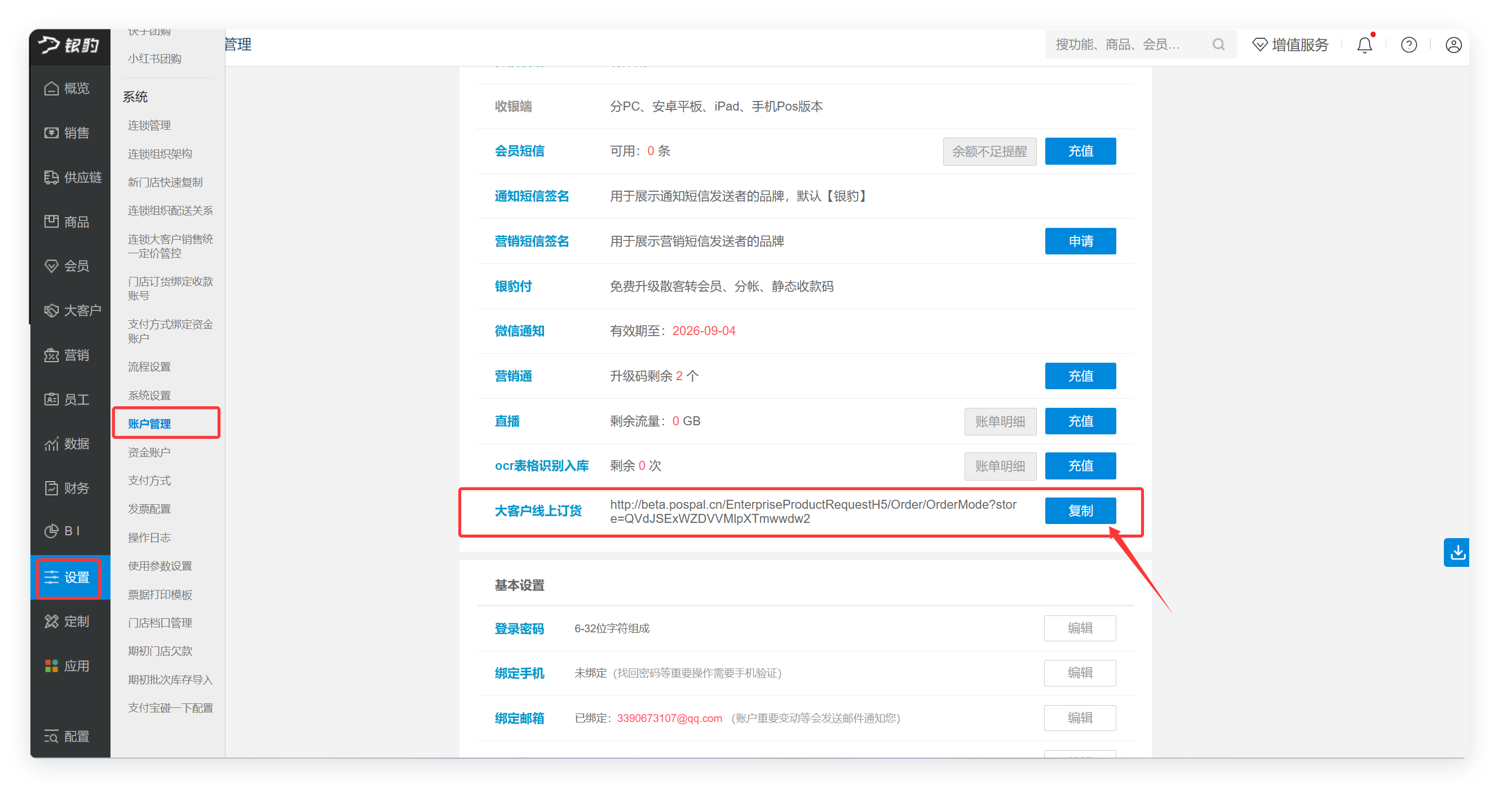Open 增值服务 value-added services

pyautogui.click(x=1291, y=45)
